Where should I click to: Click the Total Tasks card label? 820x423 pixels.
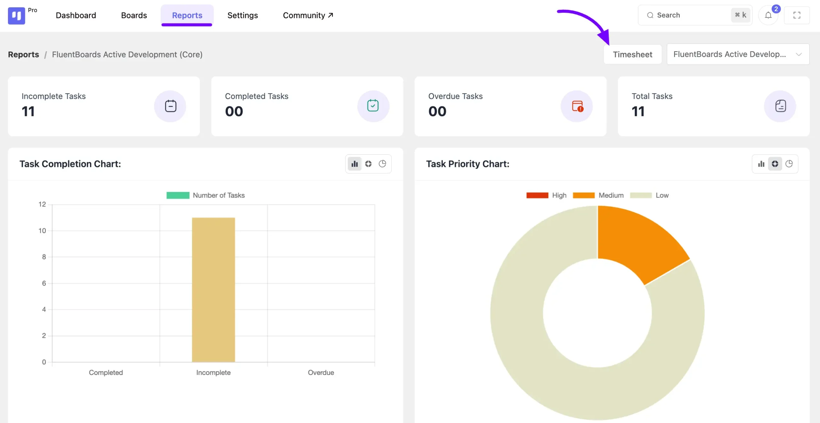652,96
